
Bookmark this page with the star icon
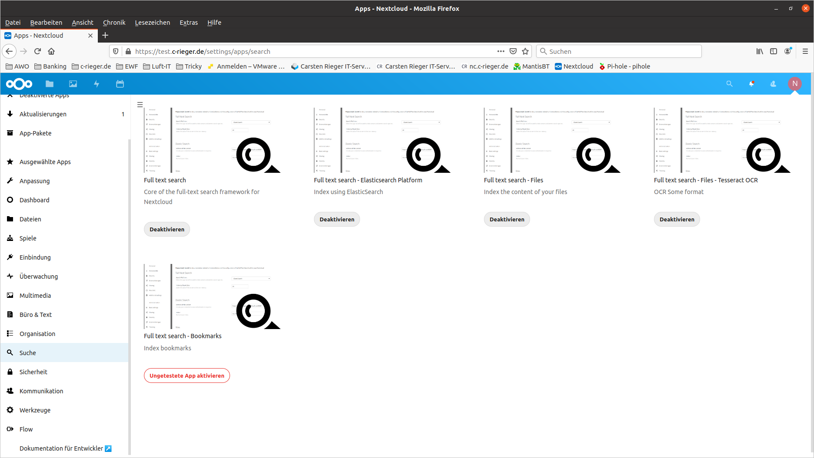click(x=525, y=51)
